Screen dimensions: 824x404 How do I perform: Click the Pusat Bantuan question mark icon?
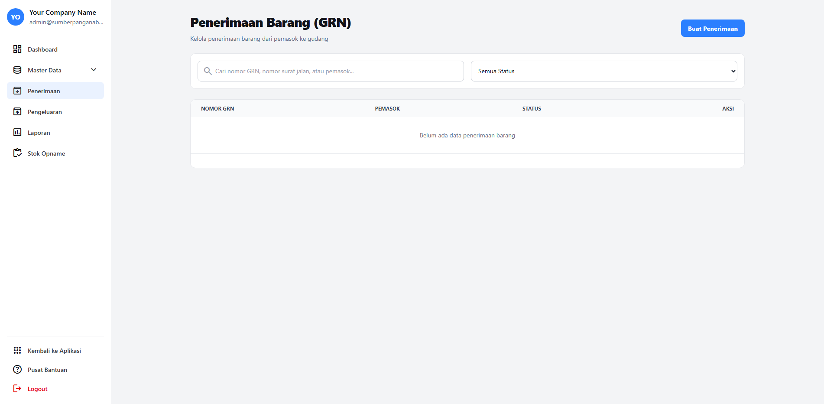coord(17,369)
